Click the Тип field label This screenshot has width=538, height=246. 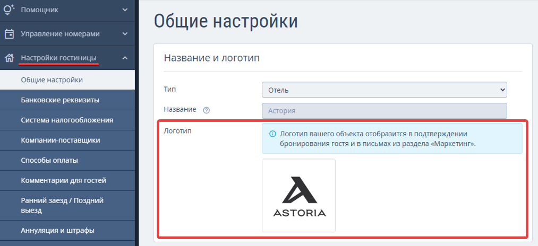pyautogui.click(x=170, y=89)
